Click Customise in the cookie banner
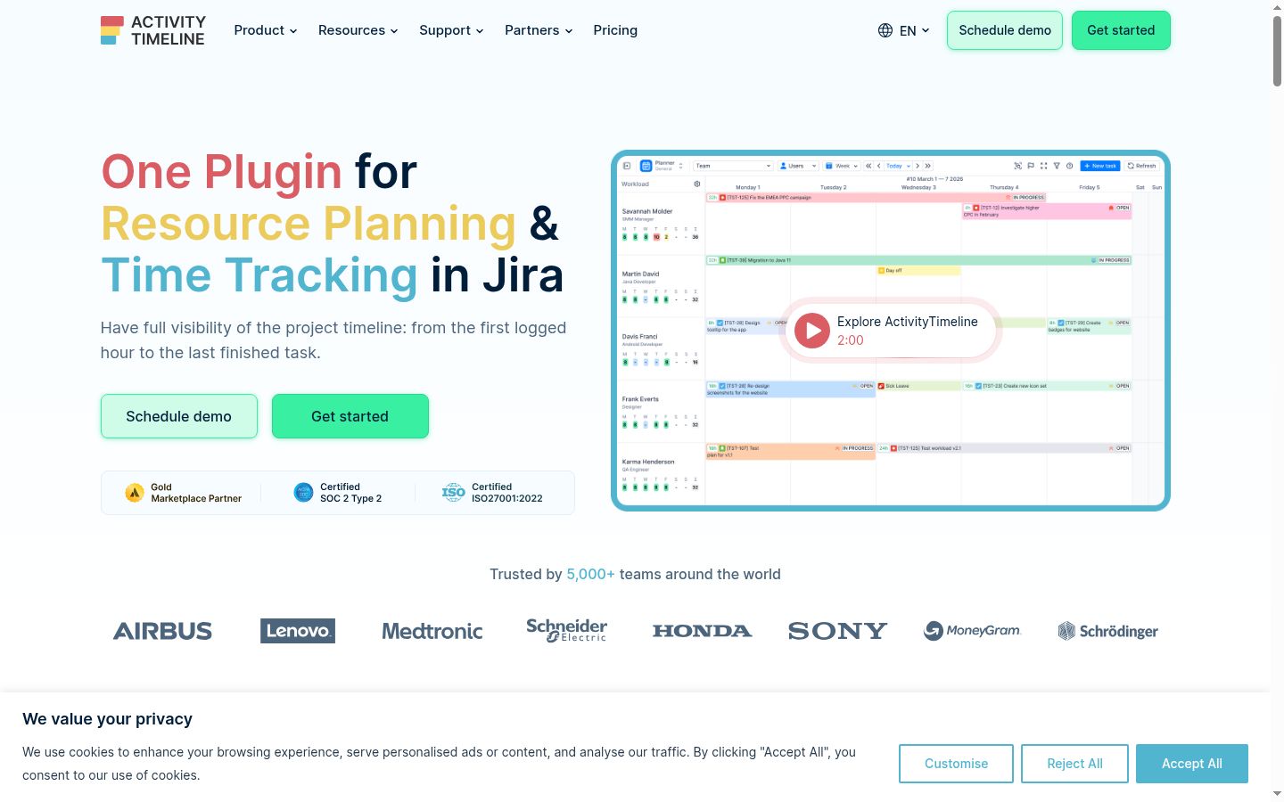This screenshot has width=1284, height=802. click(956, 764)
